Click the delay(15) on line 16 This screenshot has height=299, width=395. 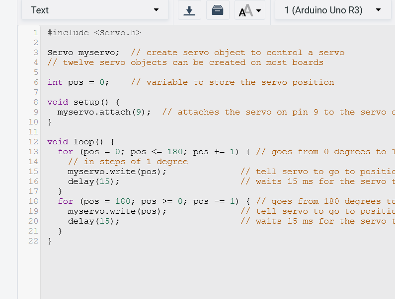[93, 181]
